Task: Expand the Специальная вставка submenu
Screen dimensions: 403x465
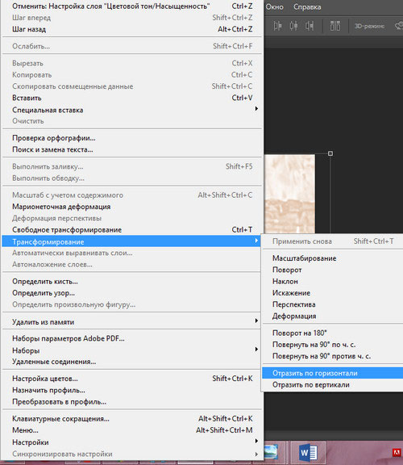Action: (132, 110)
